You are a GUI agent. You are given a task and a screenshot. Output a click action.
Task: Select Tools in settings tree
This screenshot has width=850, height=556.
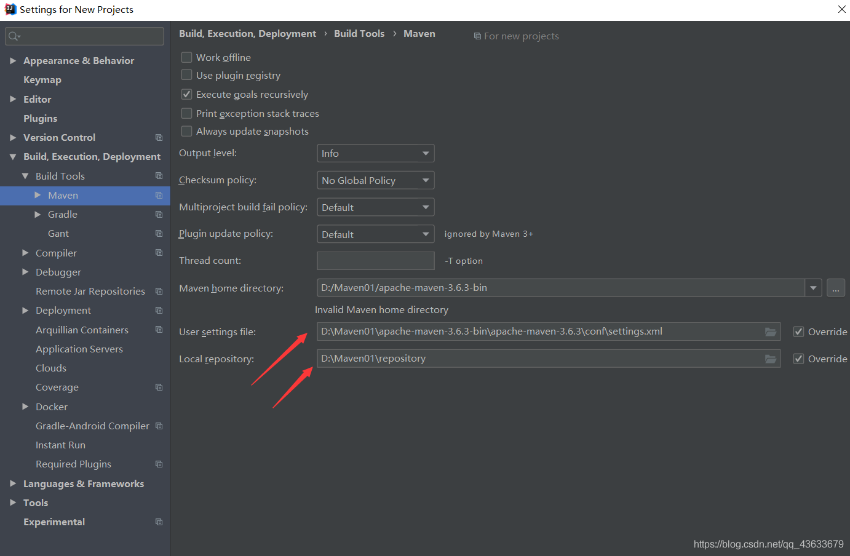36,502
